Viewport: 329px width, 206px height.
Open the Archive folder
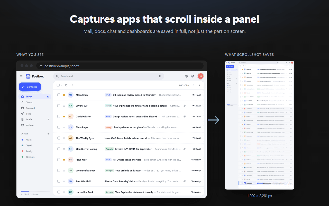pyautogui.click(x=35, y=125)
